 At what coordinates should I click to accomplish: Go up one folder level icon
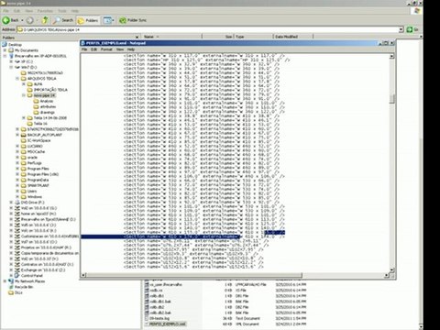(45, 20)
